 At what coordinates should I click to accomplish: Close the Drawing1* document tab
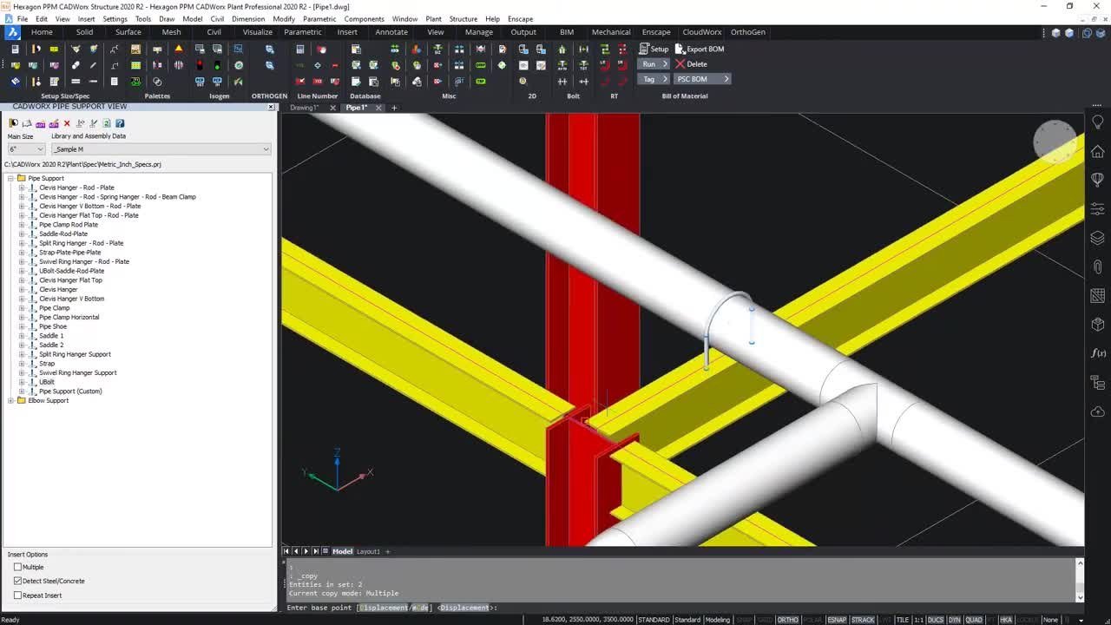[x=333, y=108]
